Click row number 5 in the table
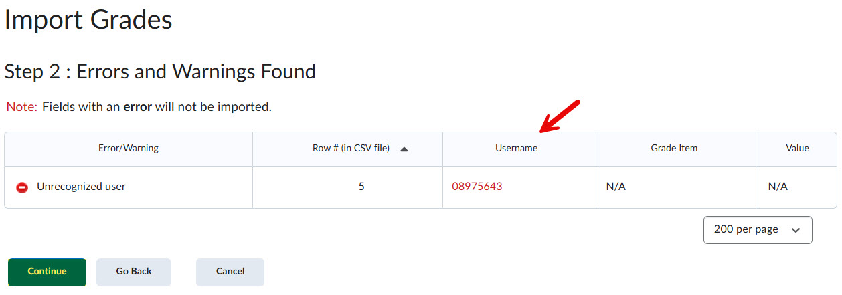 coord(361,187)
